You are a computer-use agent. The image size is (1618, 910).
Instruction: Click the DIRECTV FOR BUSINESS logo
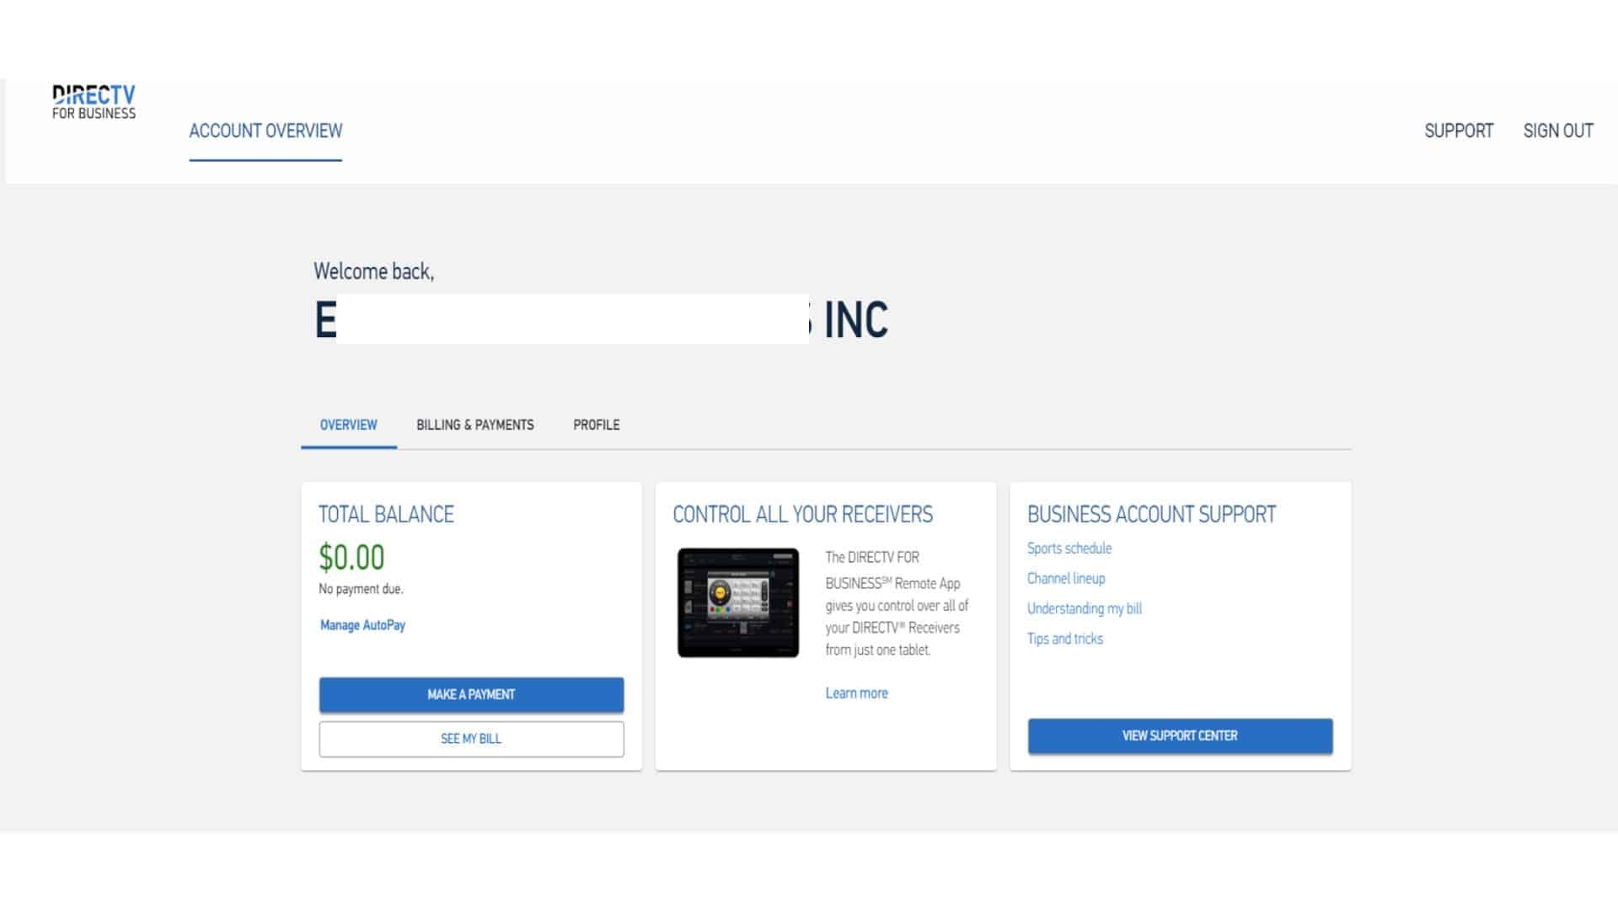point(94,101)
